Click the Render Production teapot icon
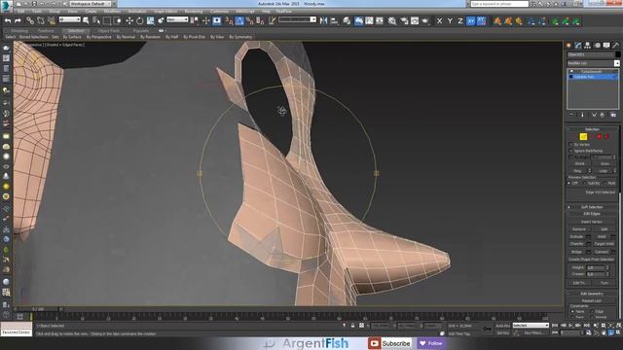623x350 pixels. coord(425,20)
